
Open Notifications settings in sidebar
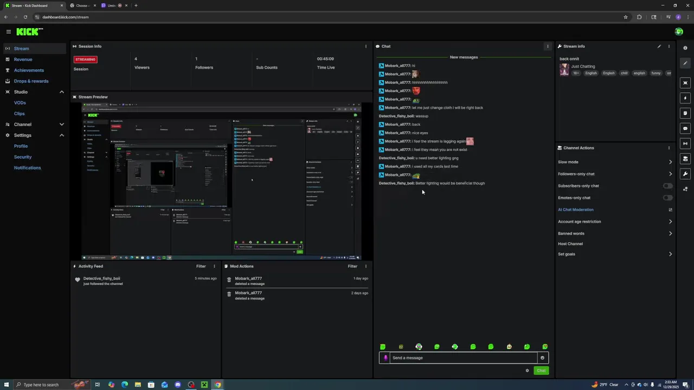[27, 168]
